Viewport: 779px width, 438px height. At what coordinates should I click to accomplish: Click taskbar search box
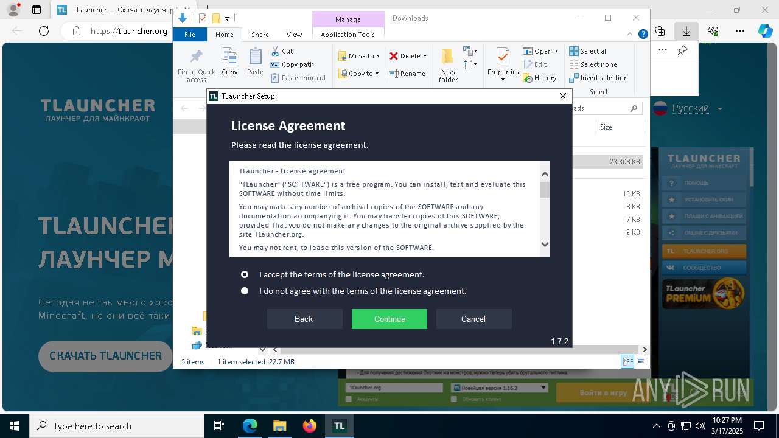click(x=117, y=426)
